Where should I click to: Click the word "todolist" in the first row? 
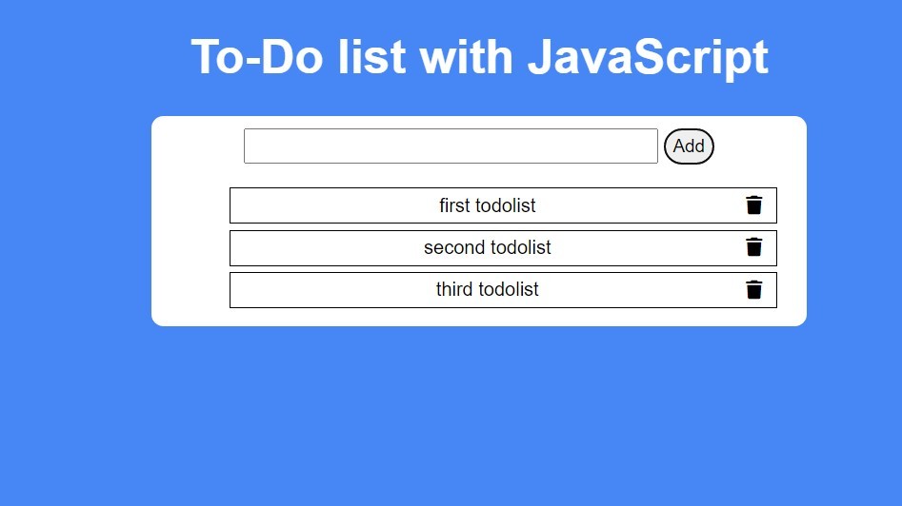pos(506,205)
